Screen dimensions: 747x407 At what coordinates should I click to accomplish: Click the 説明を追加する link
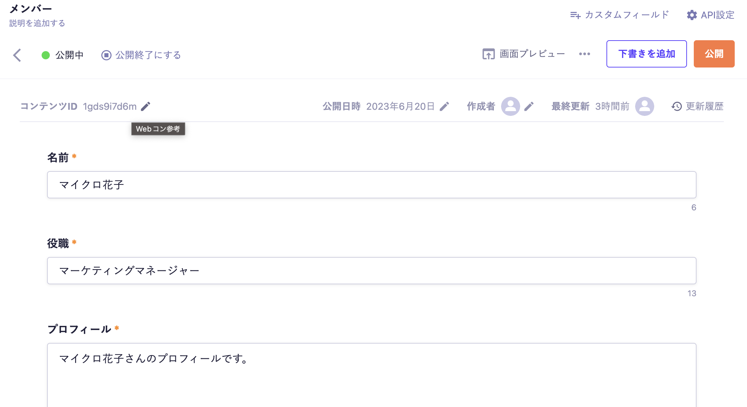37,23
